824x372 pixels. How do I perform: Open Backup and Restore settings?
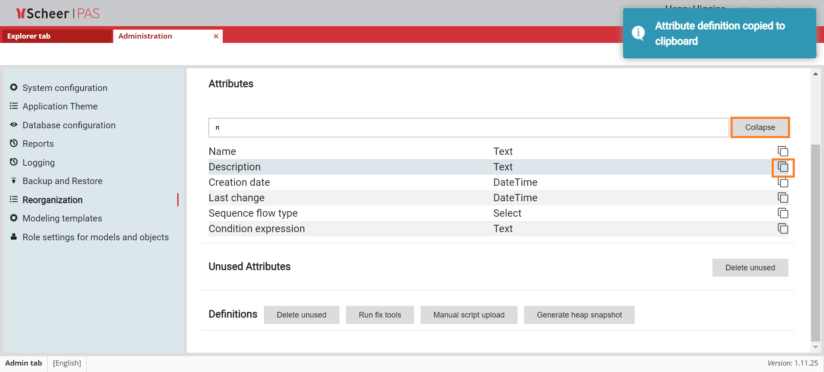pos(62,181)
